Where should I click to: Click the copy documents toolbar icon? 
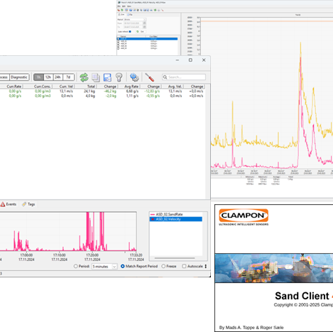click(96, 77)
